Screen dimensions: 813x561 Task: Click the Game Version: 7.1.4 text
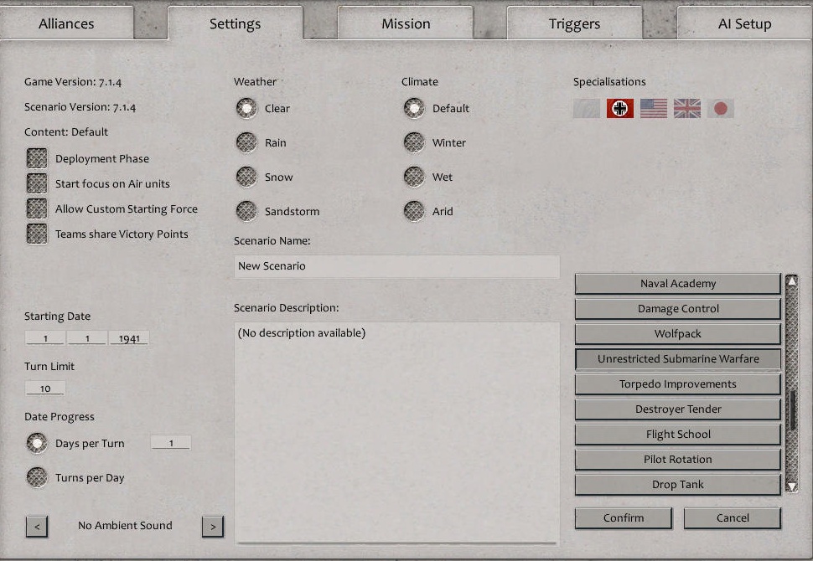73,82
